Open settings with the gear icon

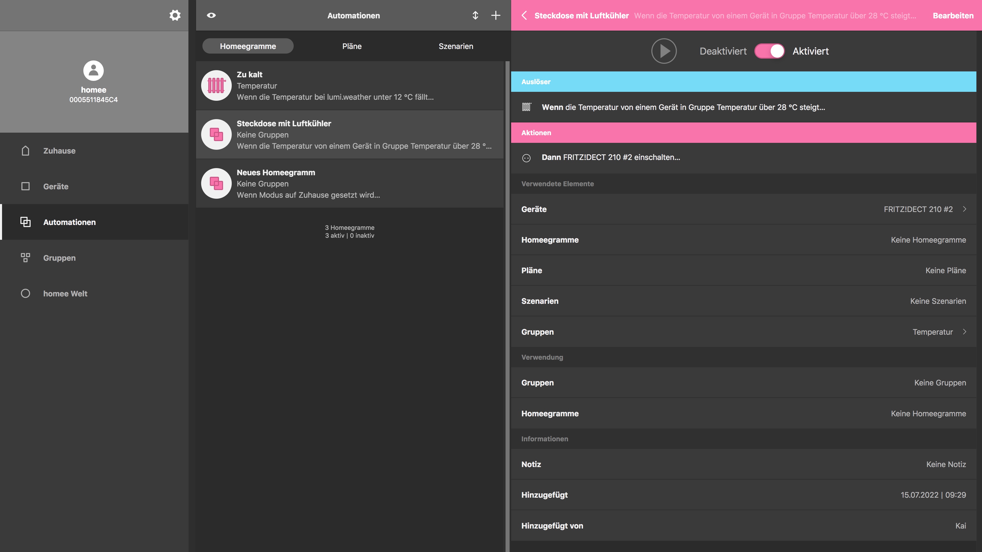[x=175, y=15]
